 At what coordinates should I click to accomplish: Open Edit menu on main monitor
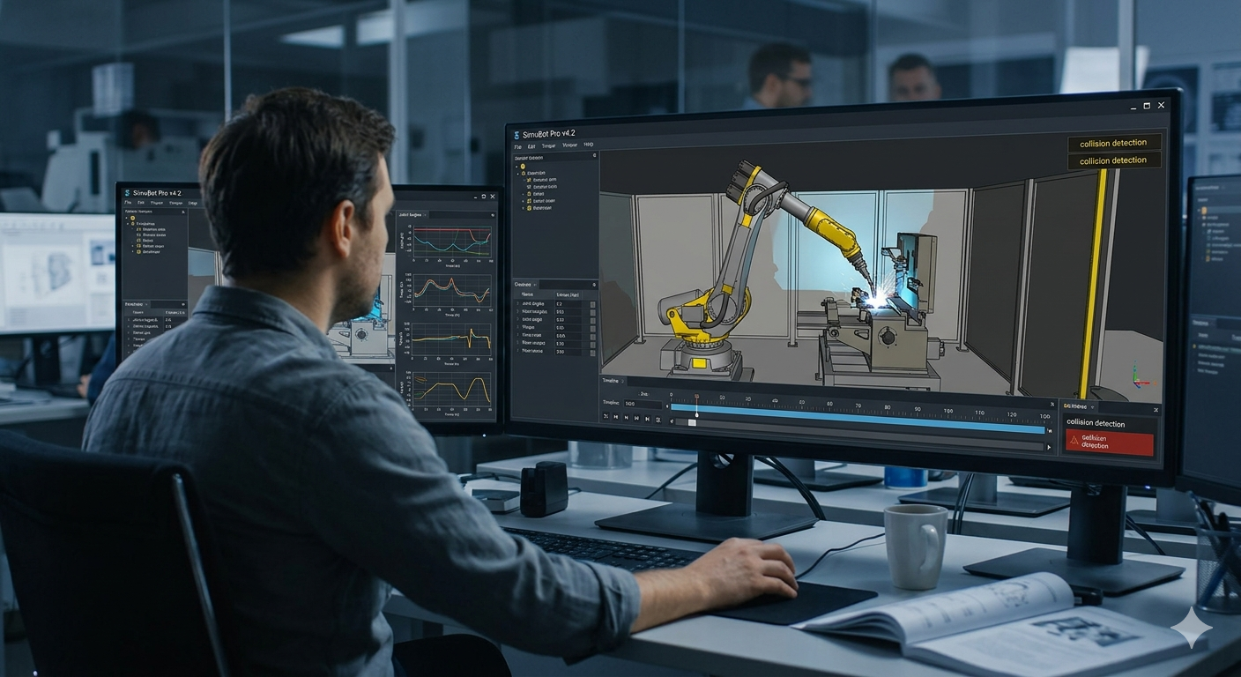[x=531, y=146]
